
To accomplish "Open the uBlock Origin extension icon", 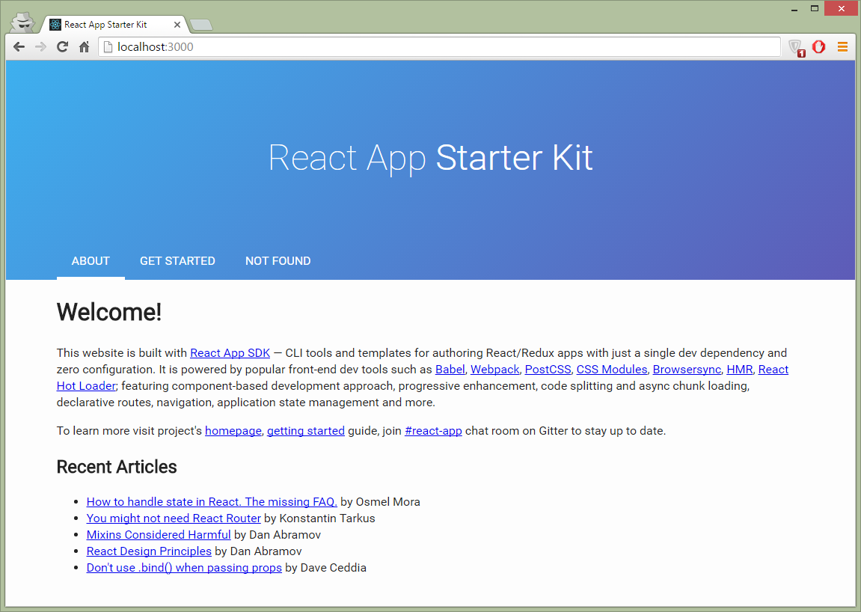I will click(818, 46).
